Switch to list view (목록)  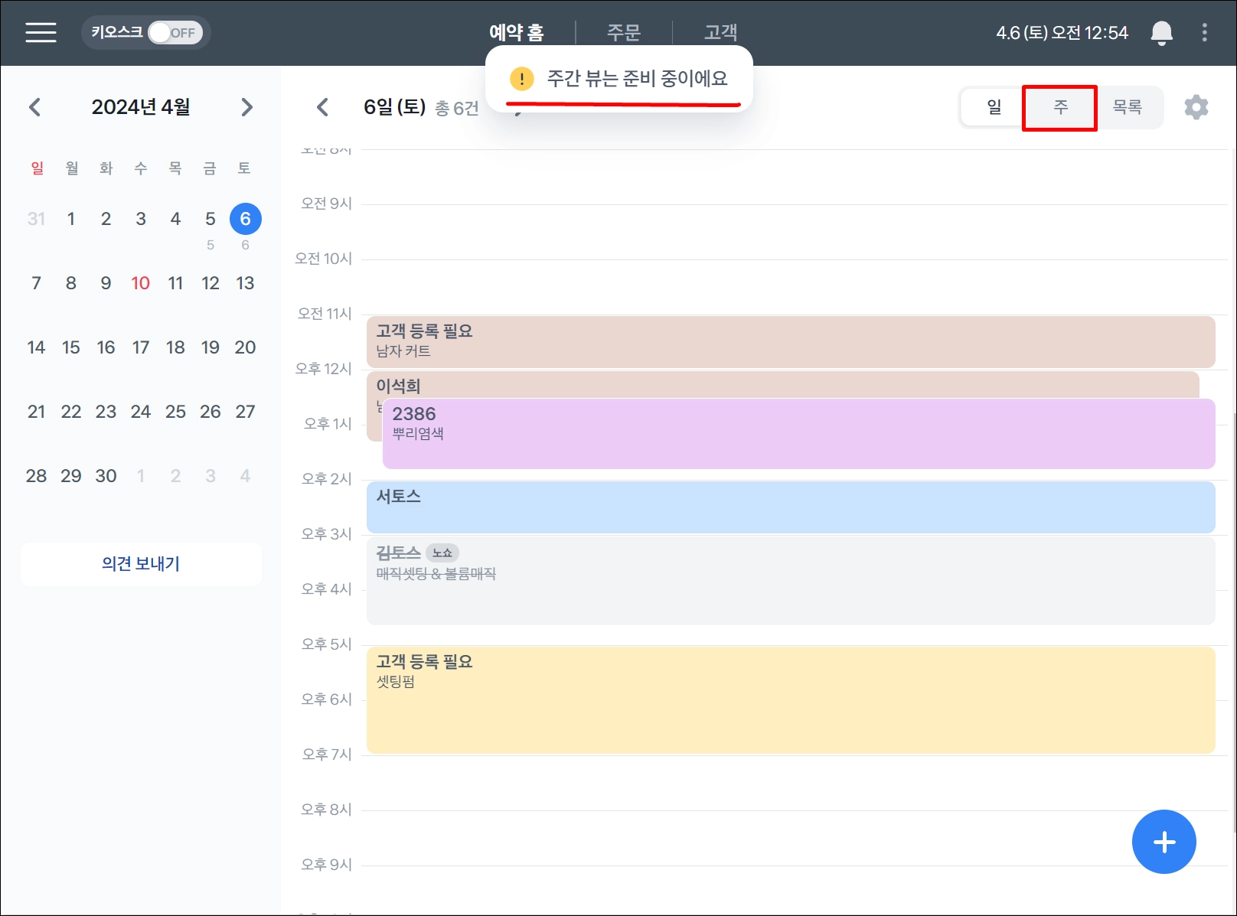click(x=1127, y=107)
